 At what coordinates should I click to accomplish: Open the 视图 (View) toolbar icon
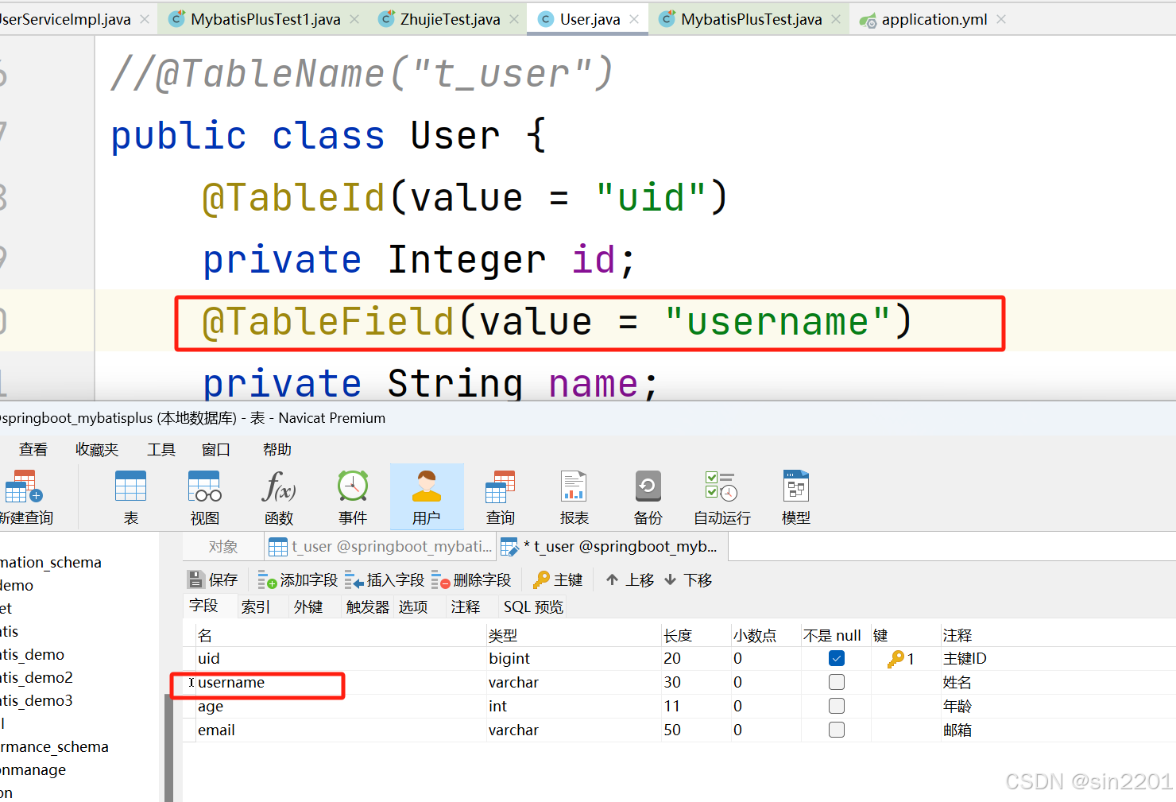click(x=204, y=497)
